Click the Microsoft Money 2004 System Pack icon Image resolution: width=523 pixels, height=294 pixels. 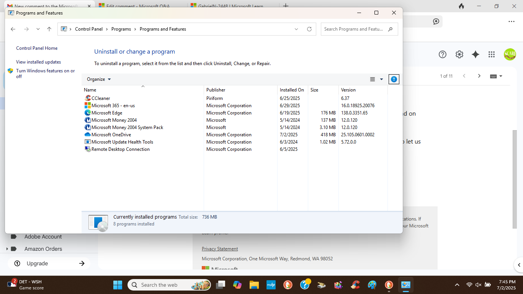click(88, 127)
